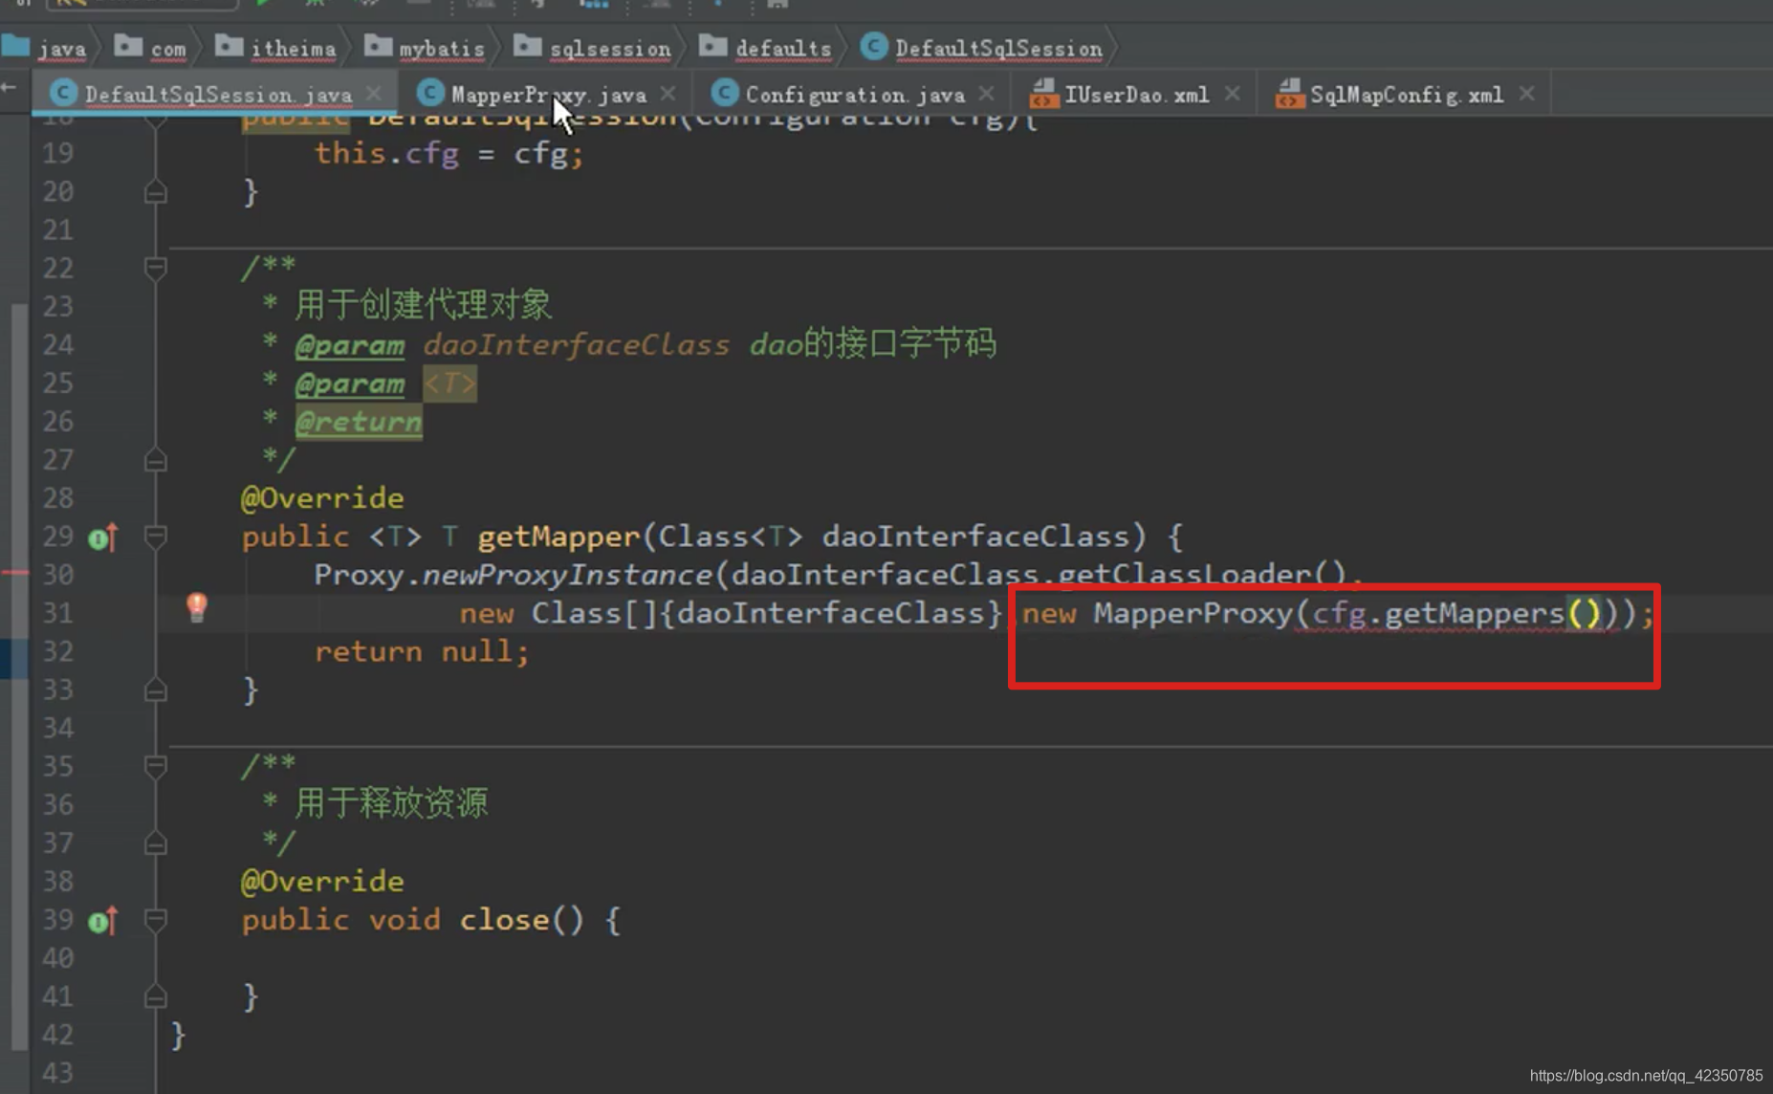Click line number 31 in the gutter

(x=58, y=613)
